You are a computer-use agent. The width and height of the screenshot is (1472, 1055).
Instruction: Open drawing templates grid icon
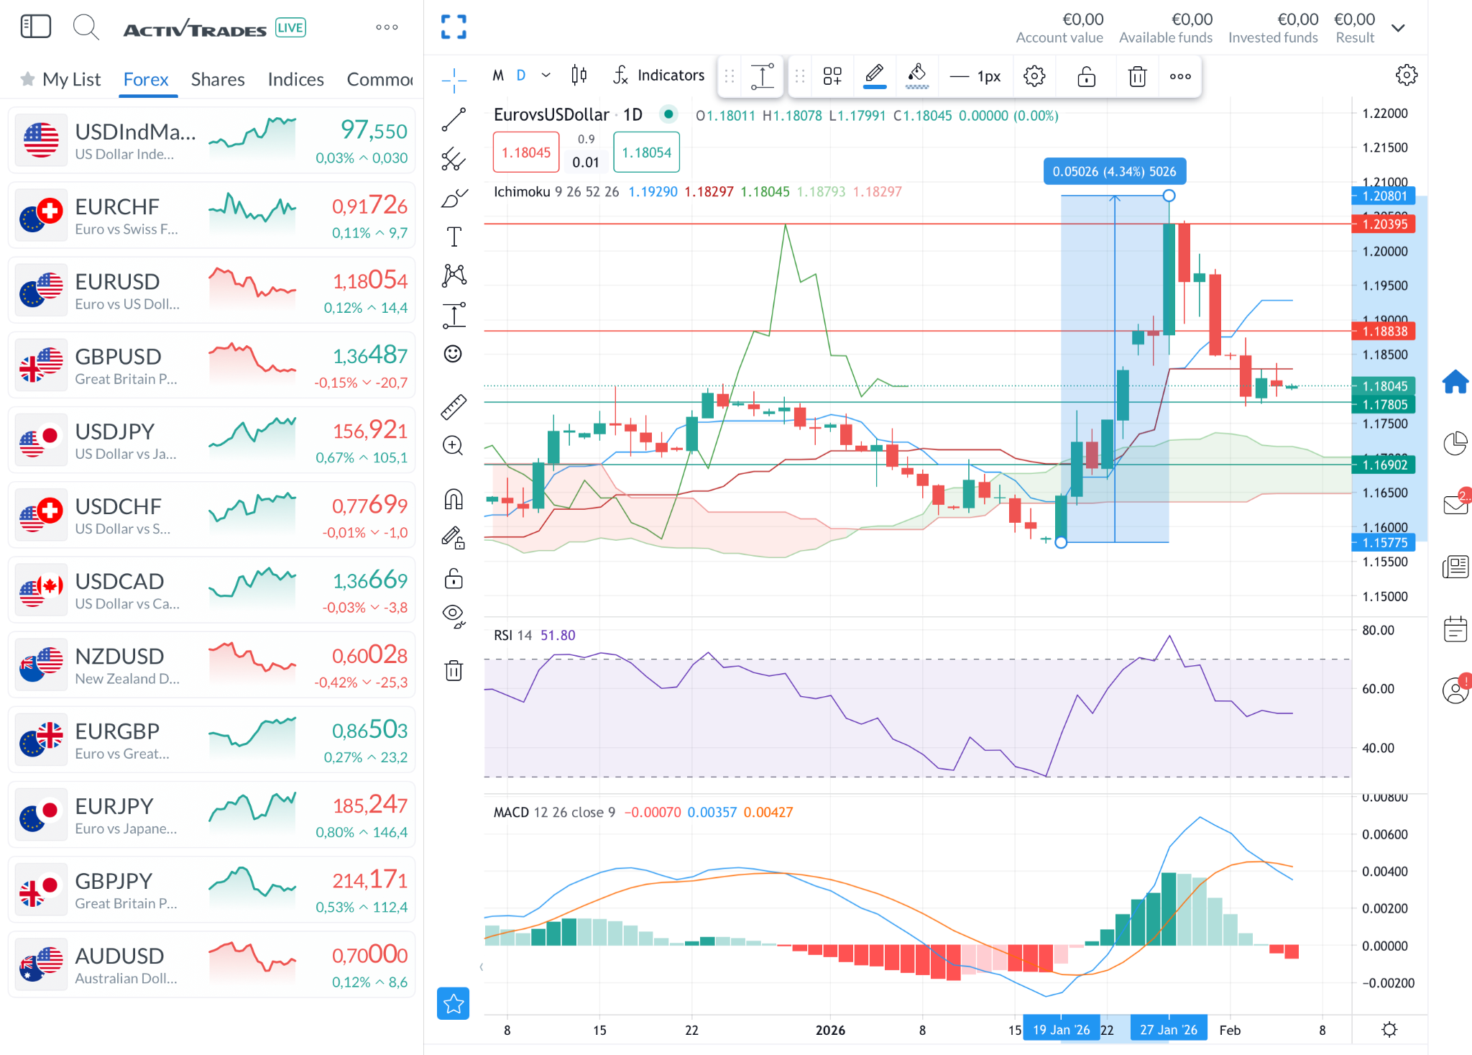pyautogui.click(x=832, y=76)
